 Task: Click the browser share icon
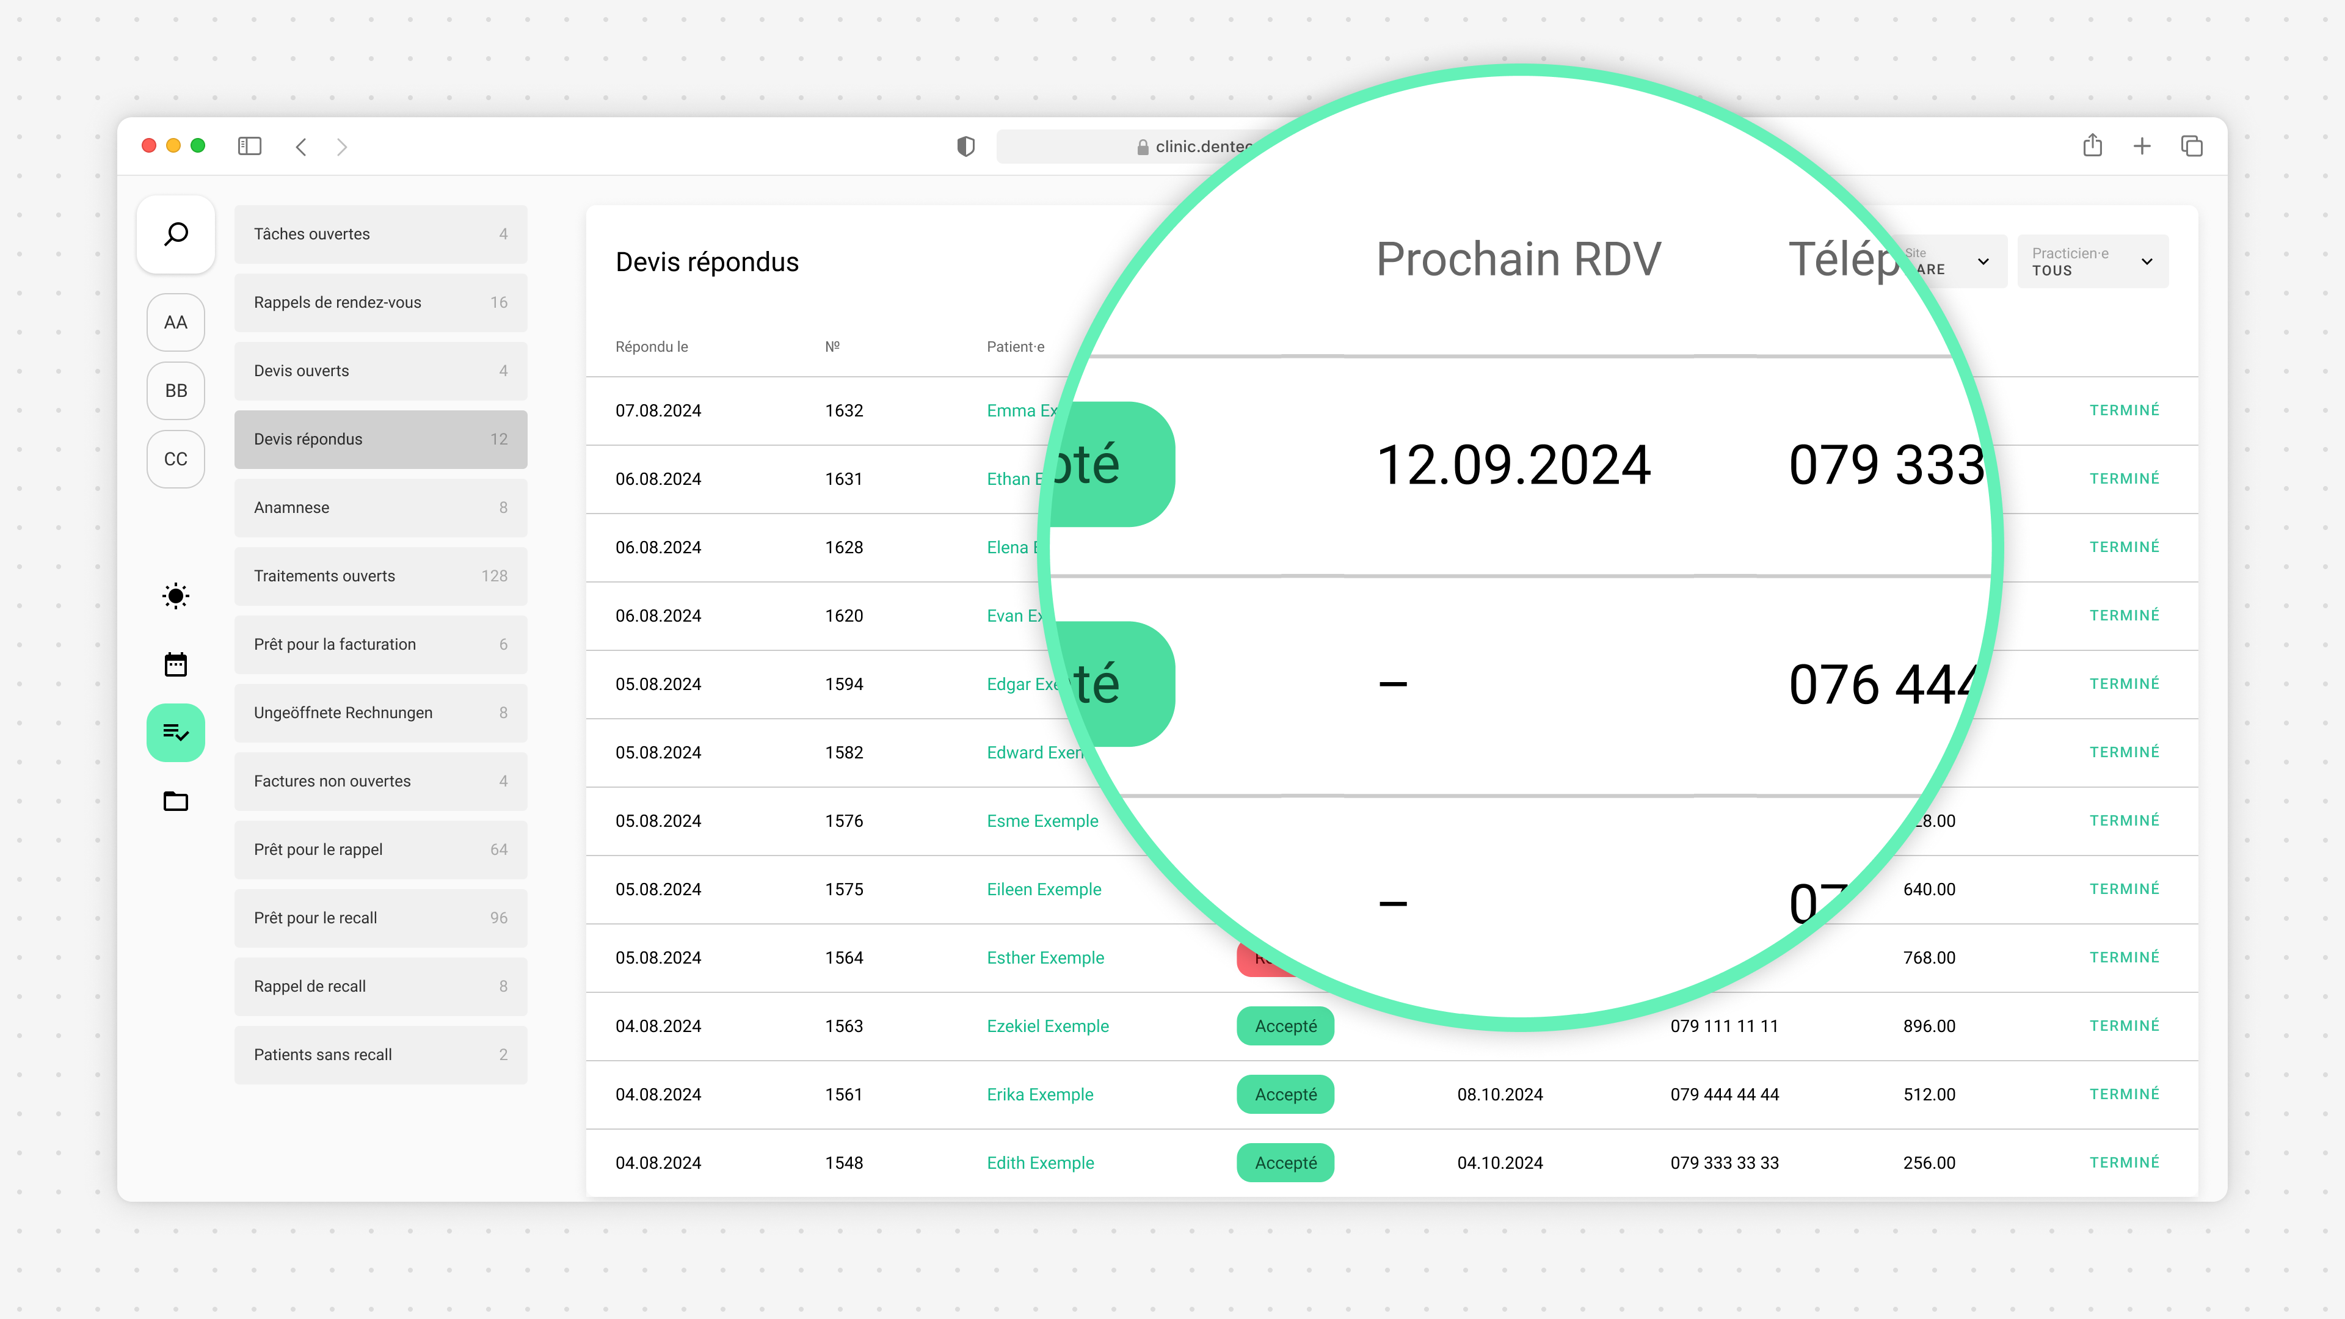pyautogui.click(x=2092, y=147)
